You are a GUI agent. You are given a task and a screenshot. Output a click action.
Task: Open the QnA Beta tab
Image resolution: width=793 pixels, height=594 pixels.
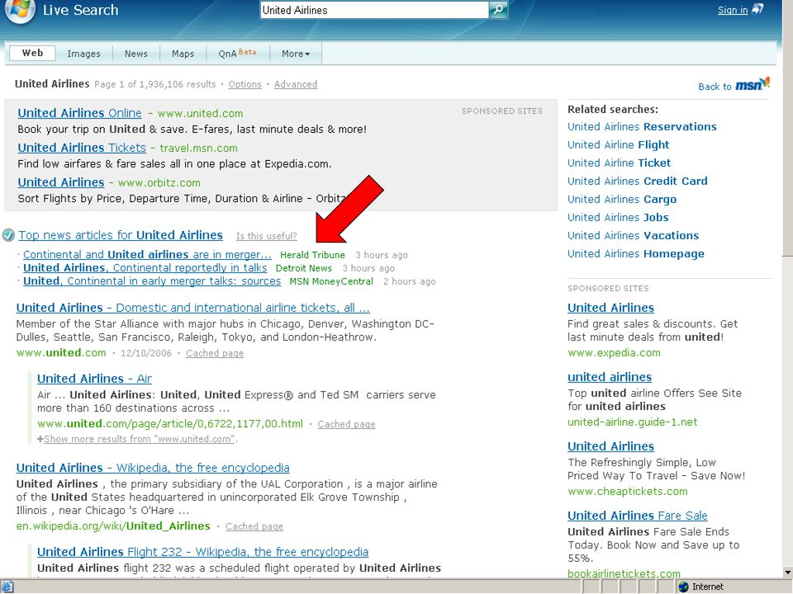tap(237, 53)
